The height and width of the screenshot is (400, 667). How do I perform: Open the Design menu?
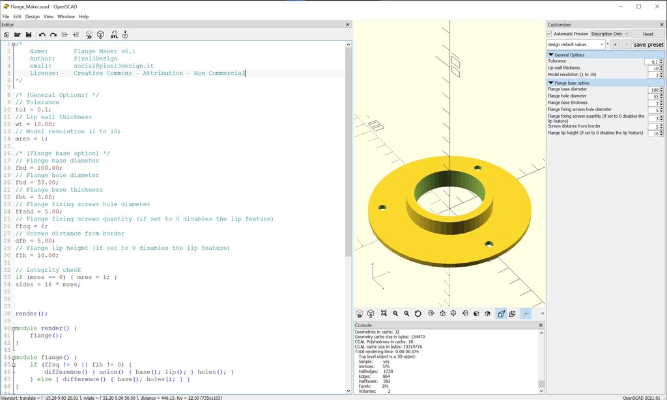[x=33, y=16]
